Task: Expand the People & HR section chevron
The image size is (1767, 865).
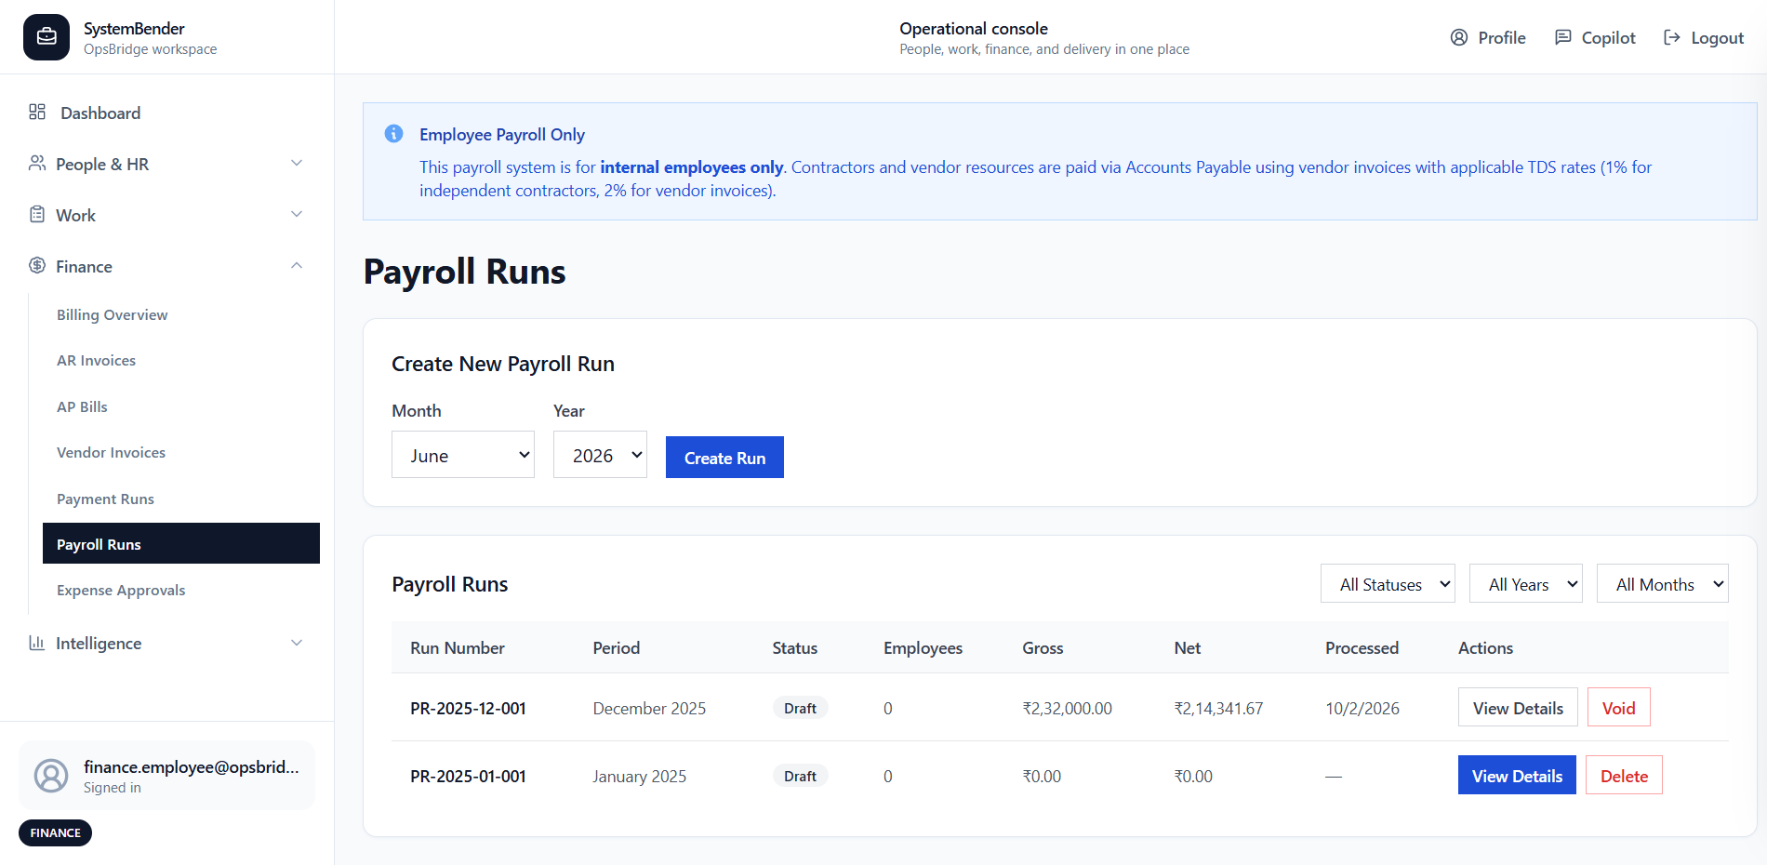Action: point(297,163)
